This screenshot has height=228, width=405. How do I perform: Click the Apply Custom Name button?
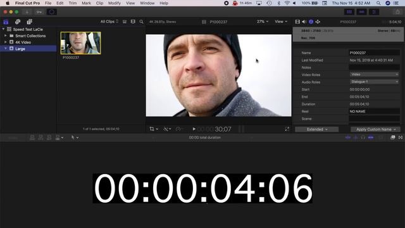pos(375,129)
